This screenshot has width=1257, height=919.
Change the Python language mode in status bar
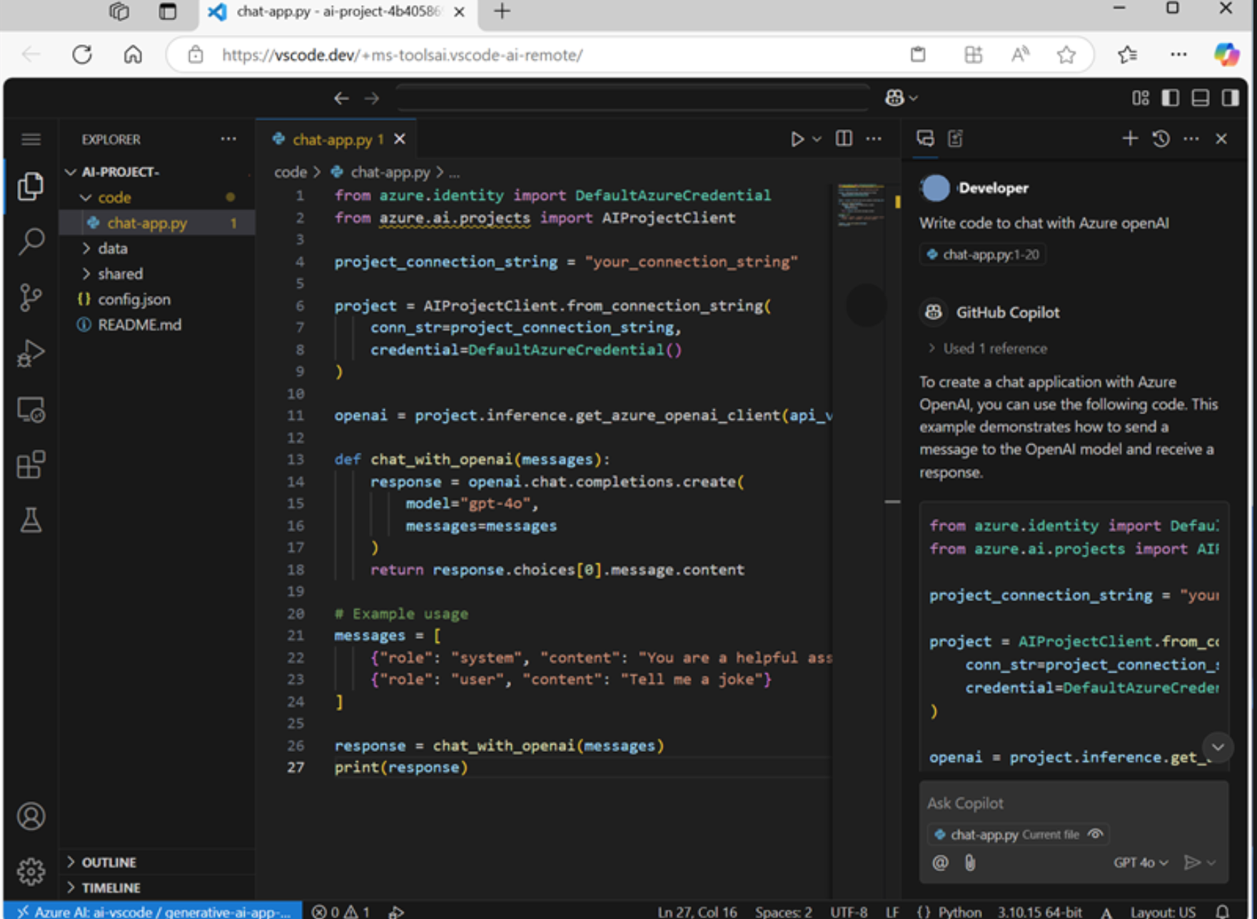click(959, 911)
